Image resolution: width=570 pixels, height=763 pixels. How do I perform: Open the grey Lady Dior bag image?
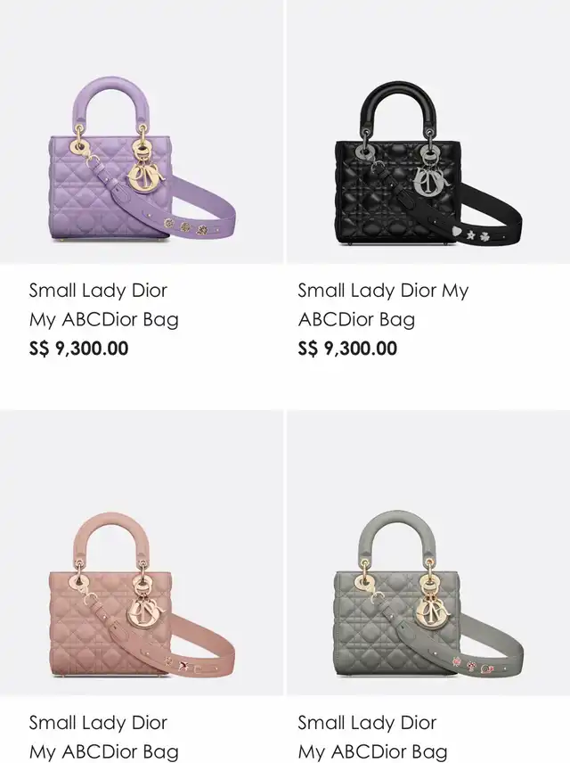pos(428,553)
